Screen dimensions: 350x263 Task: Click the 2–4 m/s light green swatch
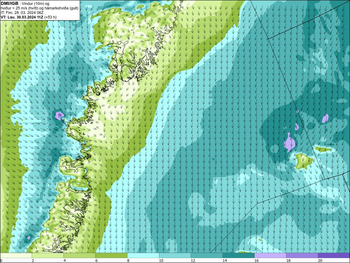pyautogui.click(x=48, y=255)
